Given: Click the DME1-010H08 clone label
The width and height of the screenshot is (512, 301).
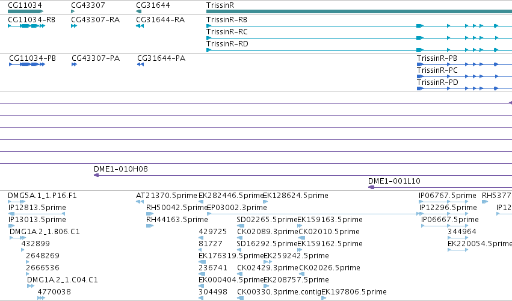Looking at the screenshot, I should (x=121, y=169).
